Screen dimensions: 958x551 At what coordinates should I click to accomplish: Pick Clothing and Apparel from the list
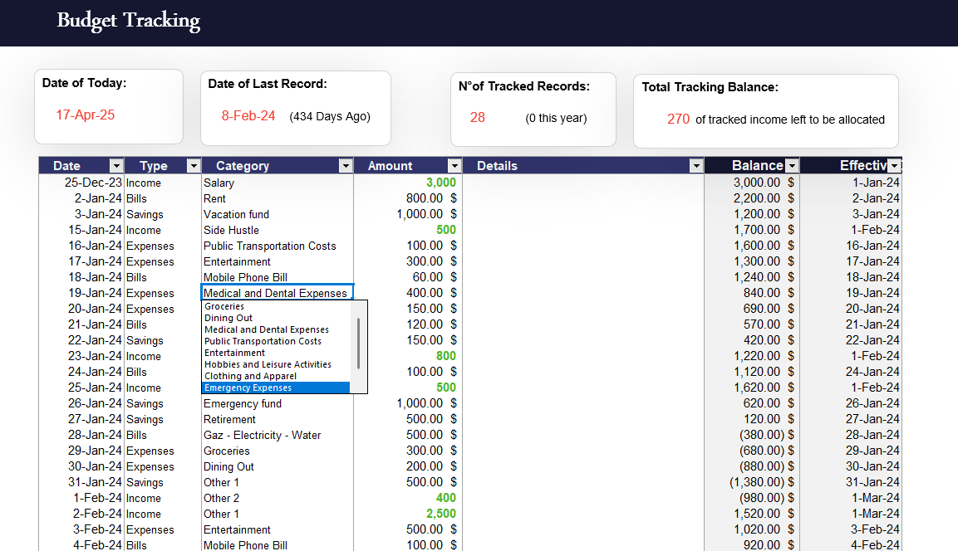(x=250, y=376)
